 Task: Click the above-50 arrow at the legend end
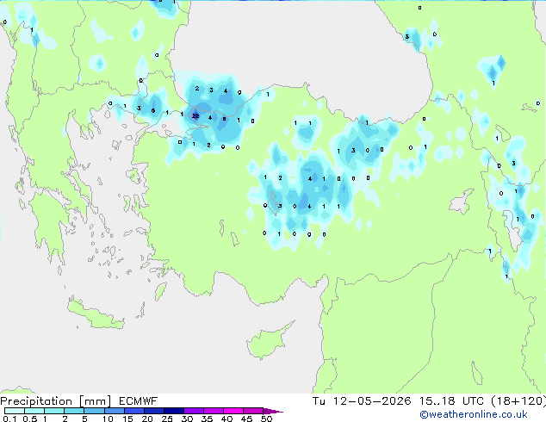(x=273, y=411)
